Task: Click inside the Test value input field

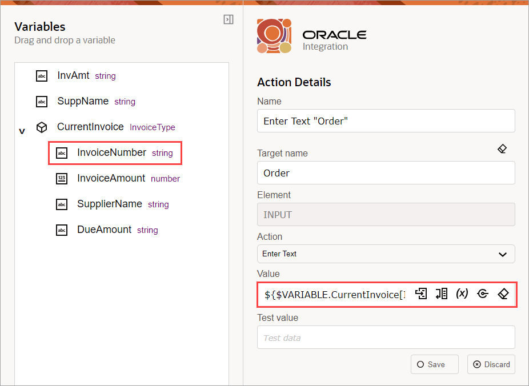Action: [386, 337]
